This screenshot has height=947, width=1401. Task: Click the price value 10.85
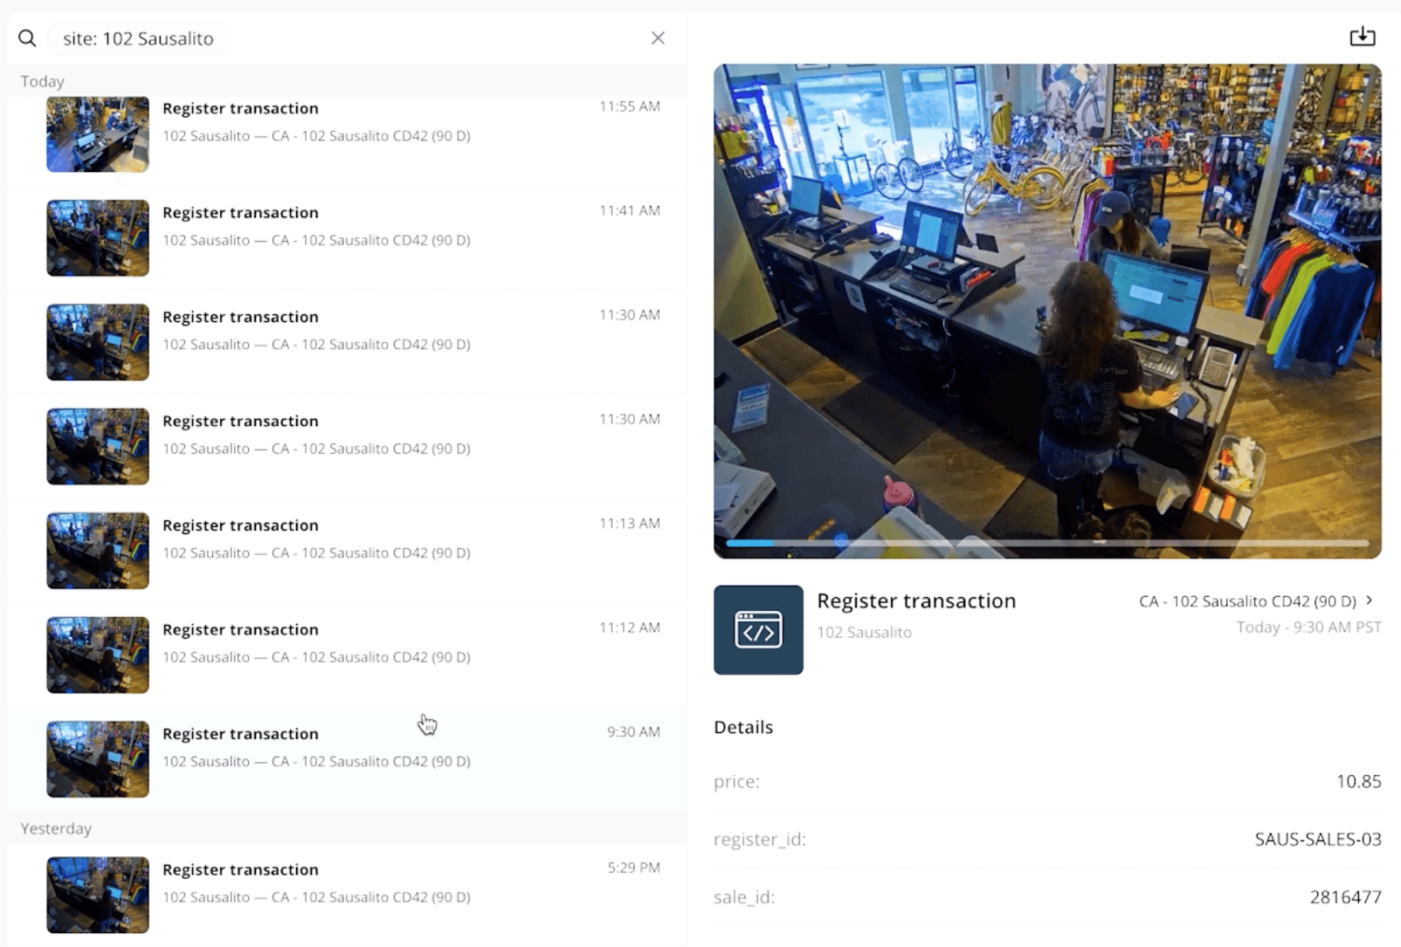tap(1358, 781)
